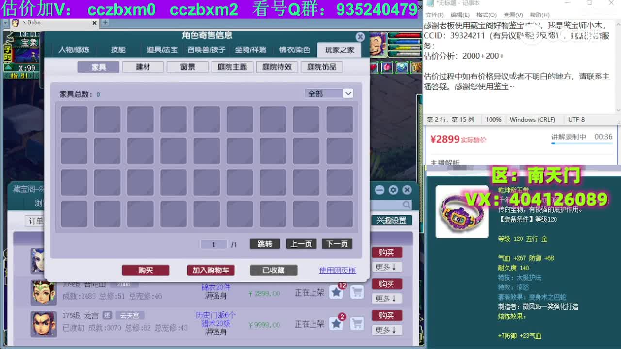
Task: Show the 庭院主题 sub-category
Action: pyautogui.click(x=232, y=67)
